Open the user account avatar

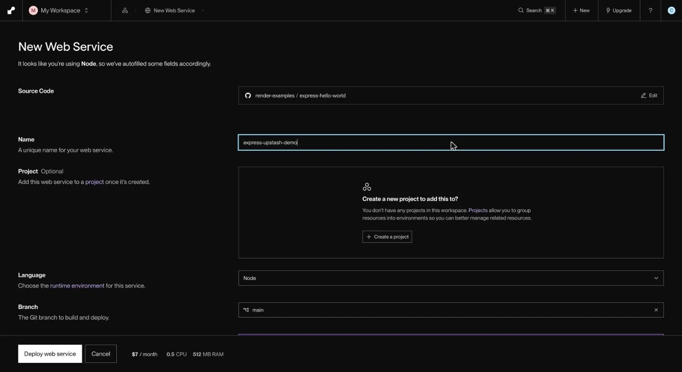click(671, 11)
